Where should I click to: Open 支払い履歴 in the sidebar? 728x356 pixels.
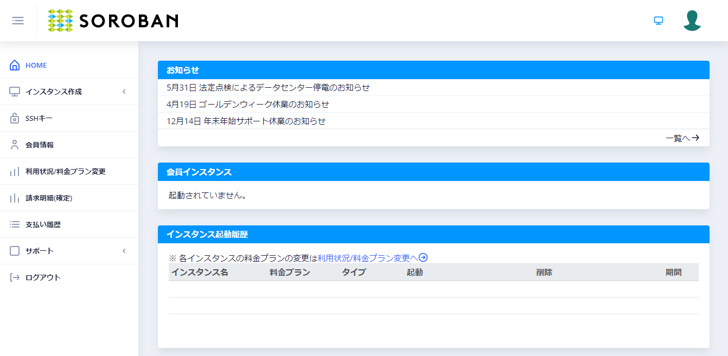click(x=69, y=224)
